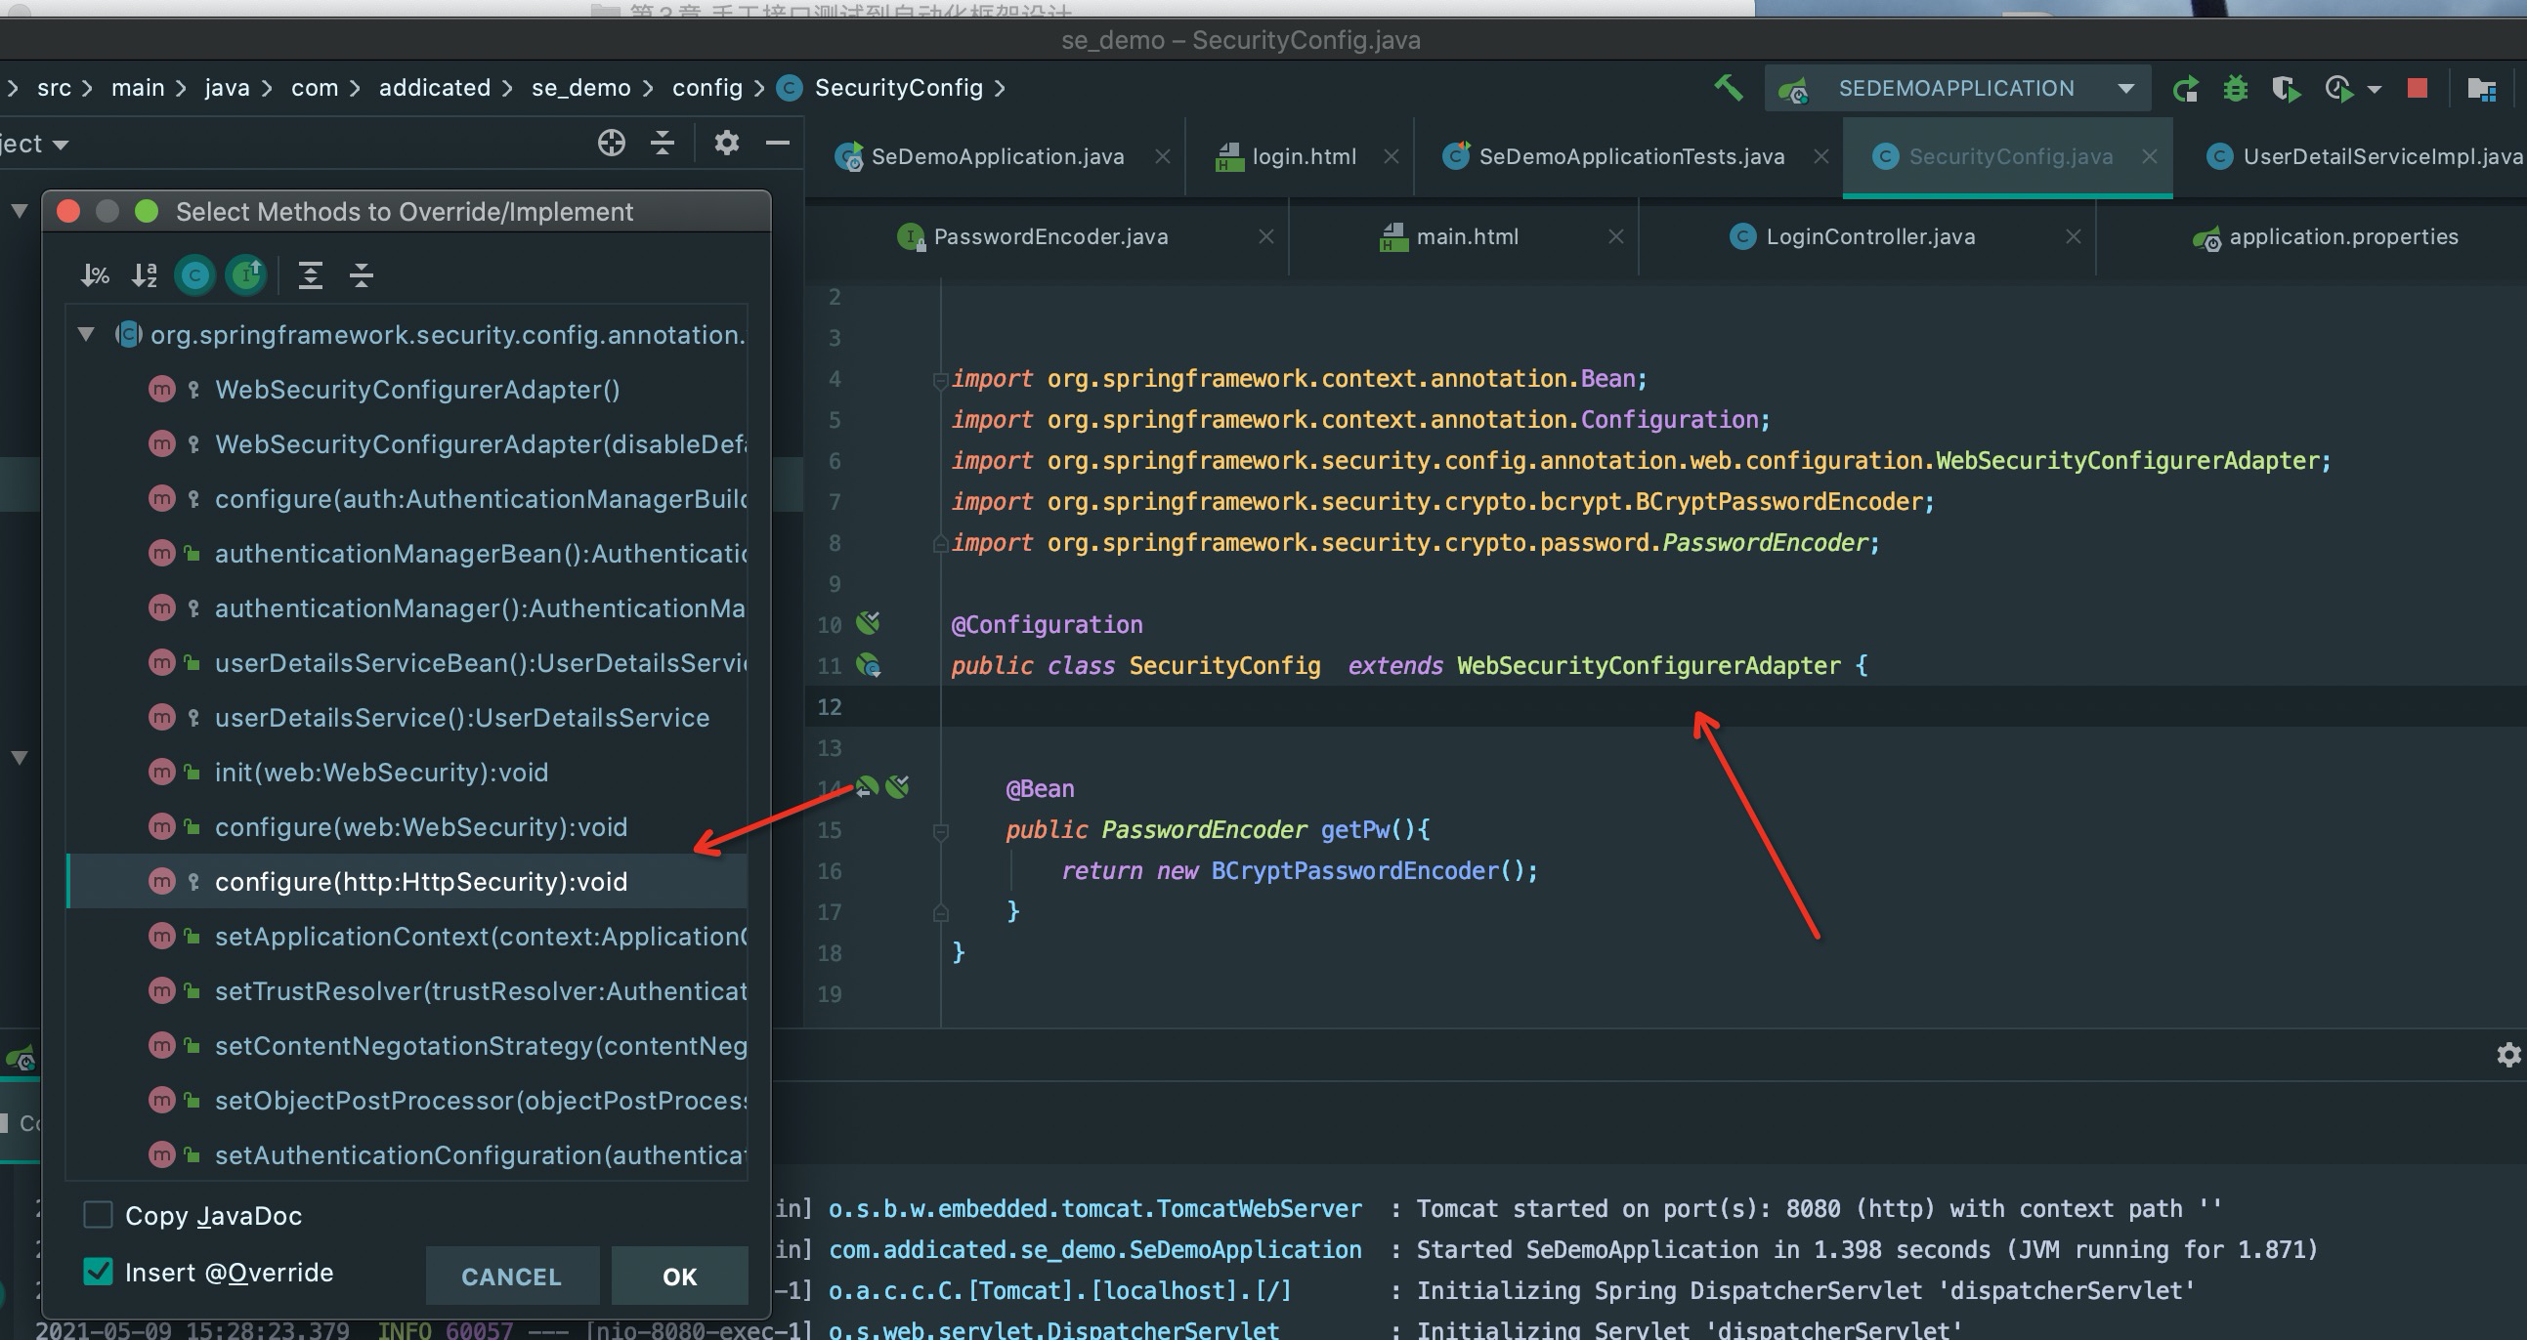This screenshot has width=2527, height=1340.
Task: Open main.html tab
Action: [1466, 237]
